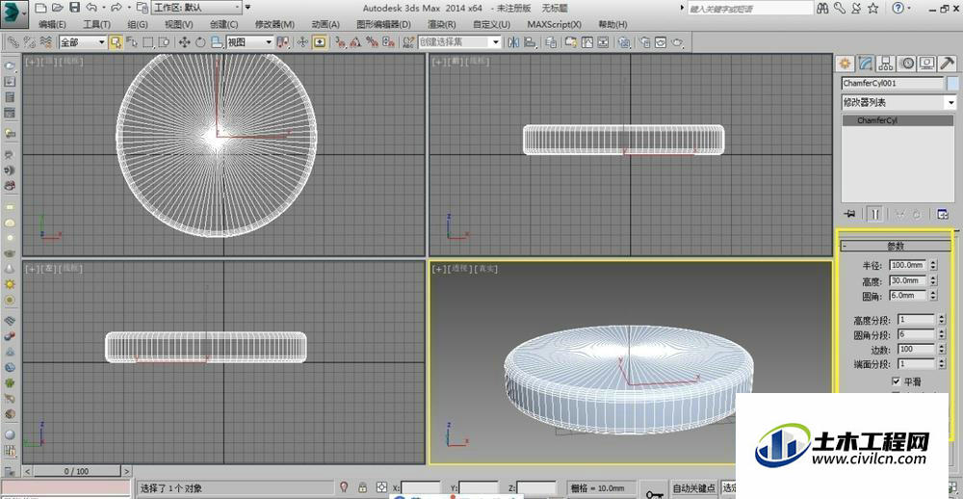Activate the Select and Move tool

click(x=184, y=42)
